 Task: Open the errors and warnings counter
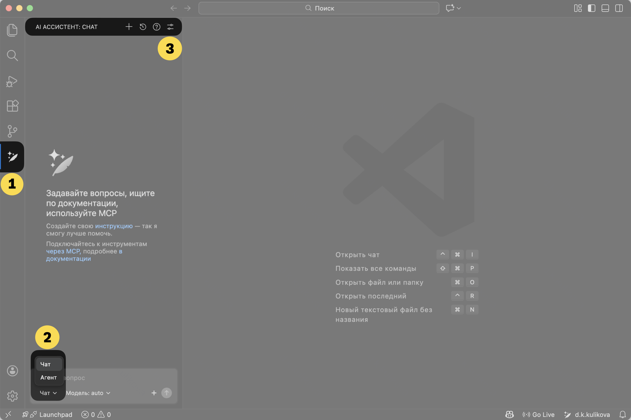(x=96, y=415)
